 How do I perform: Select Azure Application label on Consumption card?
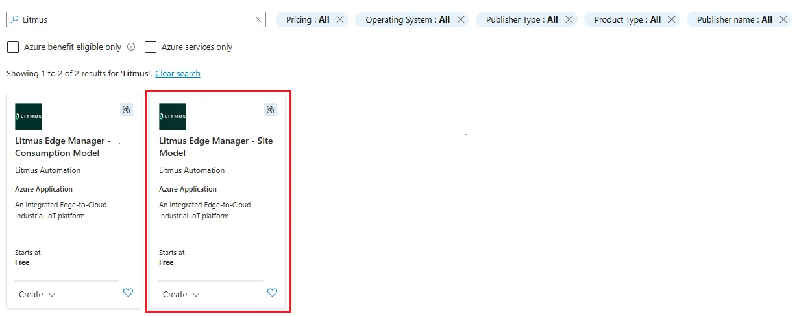pos(44,190)
